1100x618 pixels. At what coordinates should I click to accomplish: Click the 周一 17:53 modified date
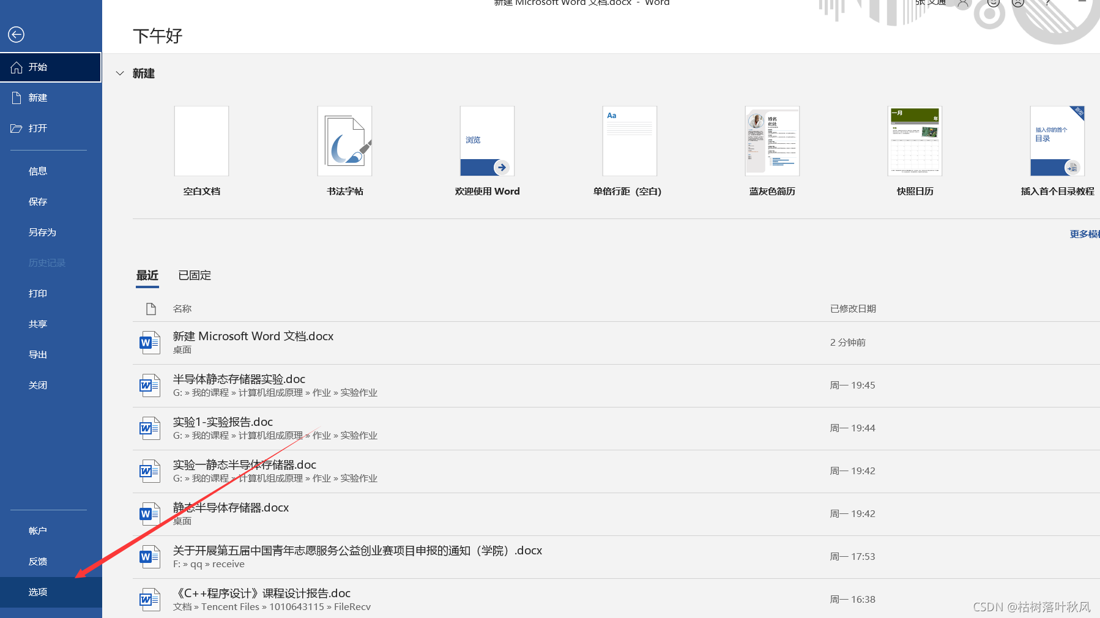(x=852, y=557)
